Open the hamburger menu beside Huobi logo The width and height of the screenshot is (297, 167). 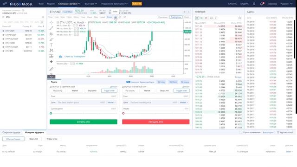coord(5,4)
